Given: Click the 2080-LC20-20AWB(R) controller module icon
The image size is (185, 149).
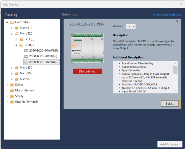Looking at the screenshot, I should tap(26, 51).
